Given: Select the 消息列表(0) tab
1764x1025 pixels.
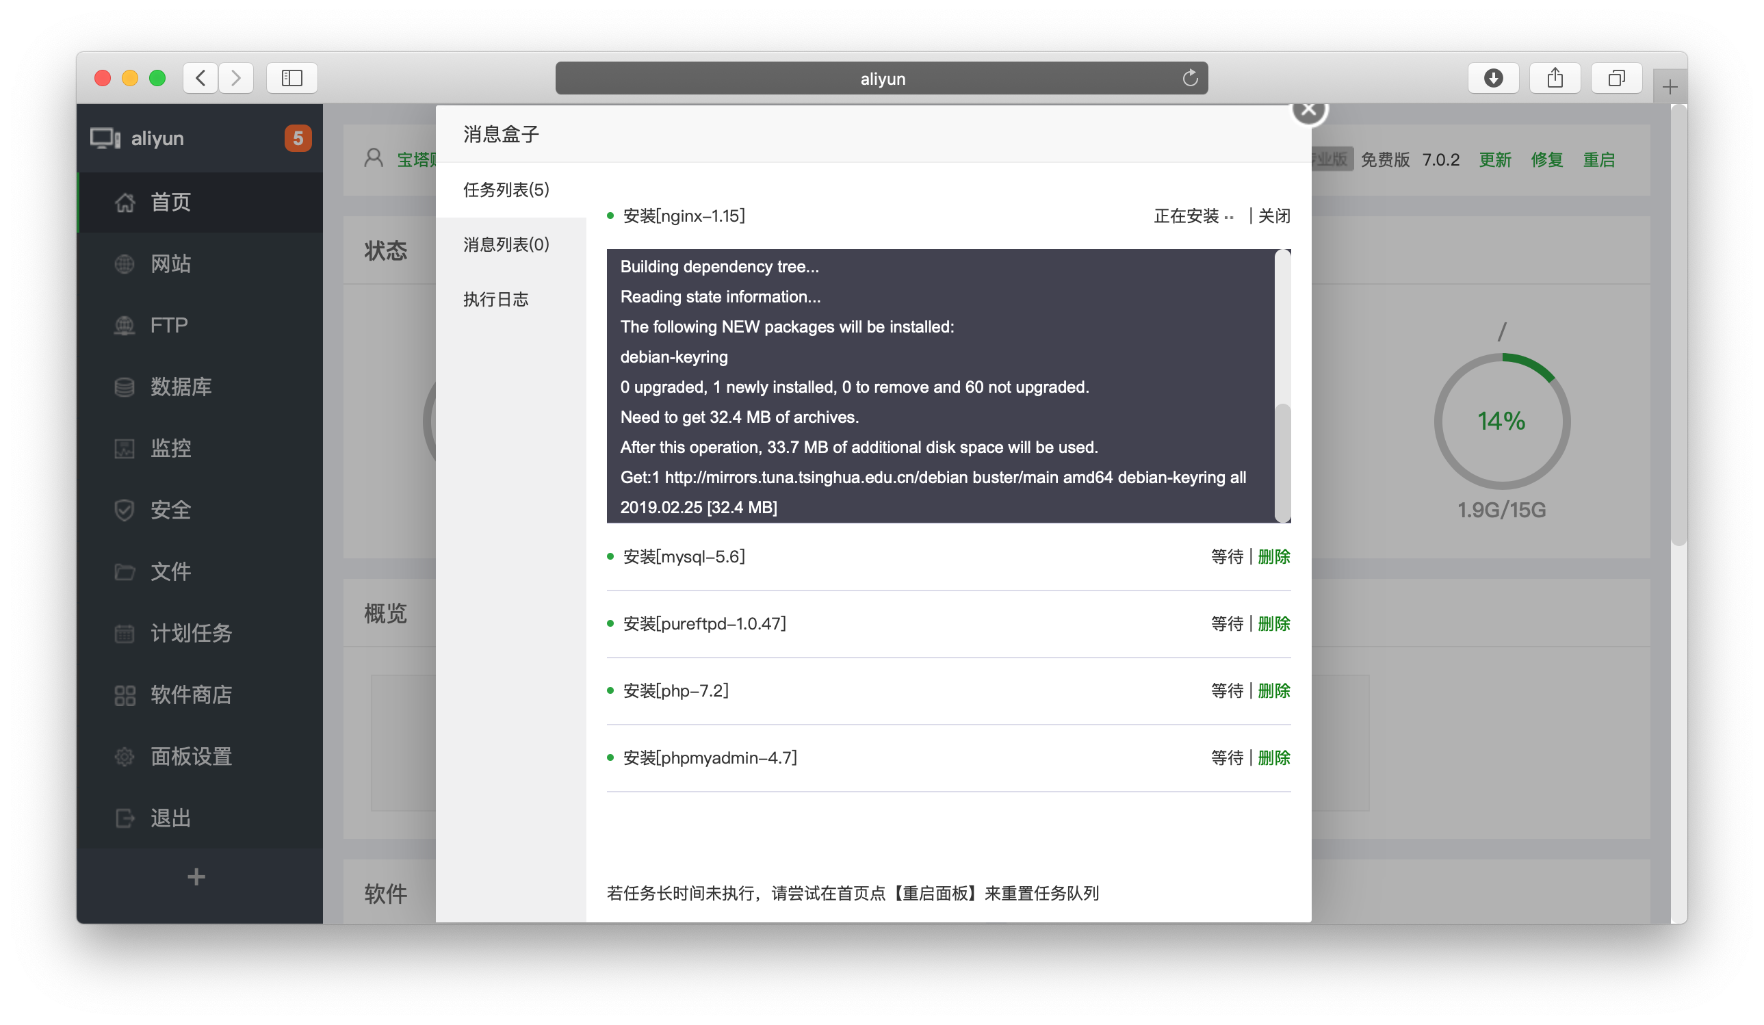Looking at the screenshot, I should pyautogui.click(x=510, y=245).
